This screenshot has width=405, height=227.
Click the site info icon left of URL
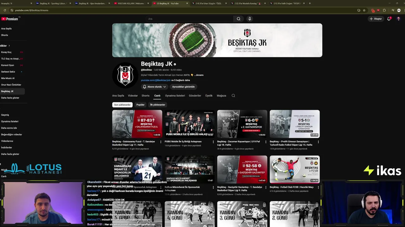click(12, 10)
